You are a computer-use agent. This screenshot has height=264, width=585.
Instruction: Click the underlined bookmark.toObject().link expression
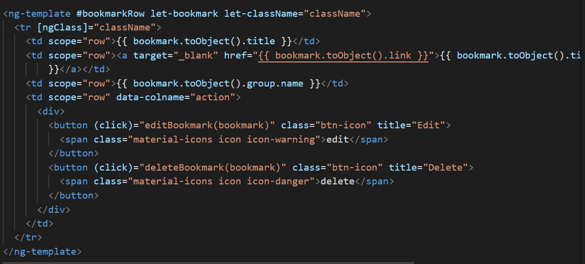(x=343, y=56)
